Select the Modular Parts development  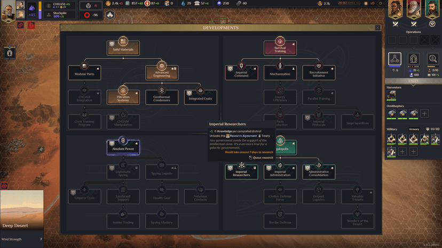pyautogui.click(x=84, y=72)
